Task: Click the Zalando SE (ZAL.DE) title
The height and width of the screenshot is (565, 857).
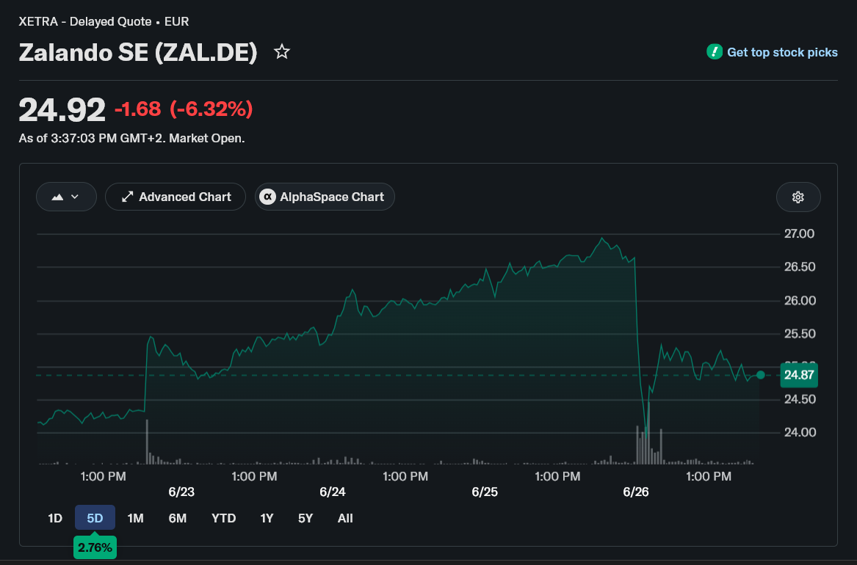Action: 138,52
